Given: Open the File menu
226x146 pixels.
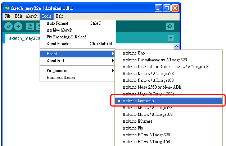Looking at the screenshot, I should 8,16.
